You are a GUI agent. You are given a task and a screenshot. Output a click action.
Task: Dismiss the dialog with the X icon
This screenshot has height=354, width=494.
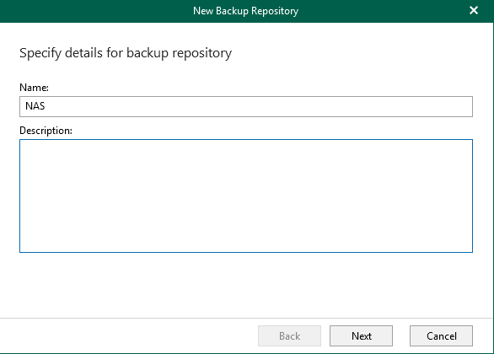(x=474, y=10)
